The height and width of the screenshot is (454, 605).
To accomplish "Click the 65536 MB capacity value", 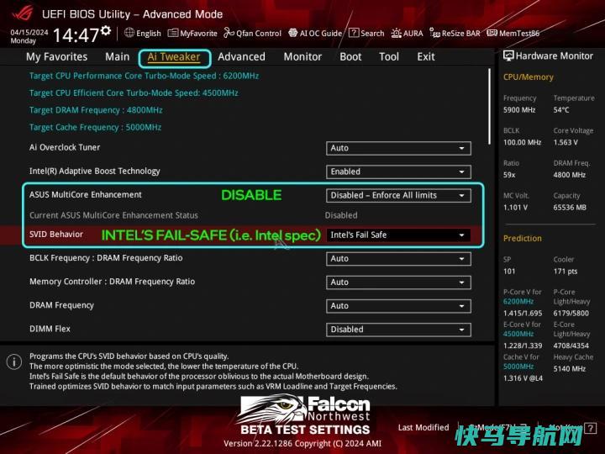I will coord(570,208).
